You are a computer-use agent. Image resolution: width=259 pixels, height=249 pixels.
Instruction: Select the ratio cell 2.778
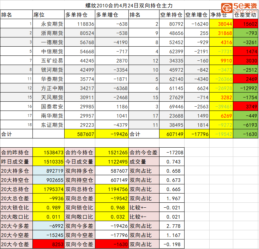coord(172,226)
